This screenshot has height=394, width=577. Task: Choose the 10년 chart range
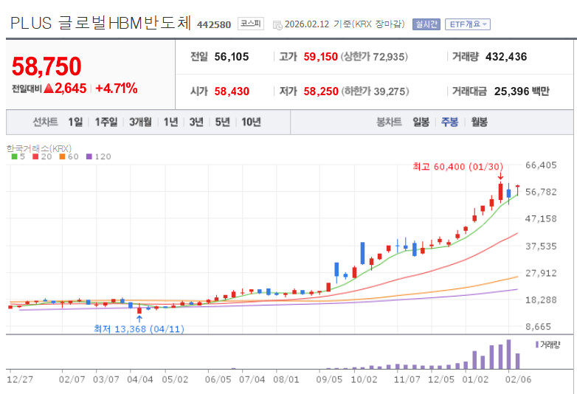250,122
